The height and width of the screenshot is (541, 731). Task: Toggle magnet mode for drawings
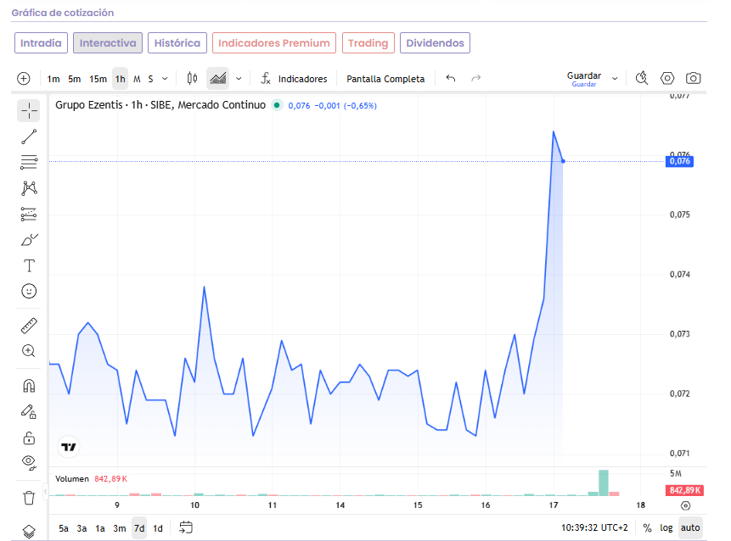[x=29, y=386]
